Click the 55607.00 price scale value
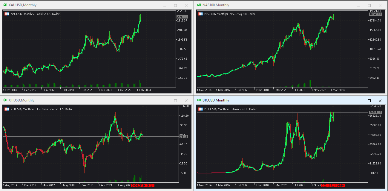 pos(376,125)
